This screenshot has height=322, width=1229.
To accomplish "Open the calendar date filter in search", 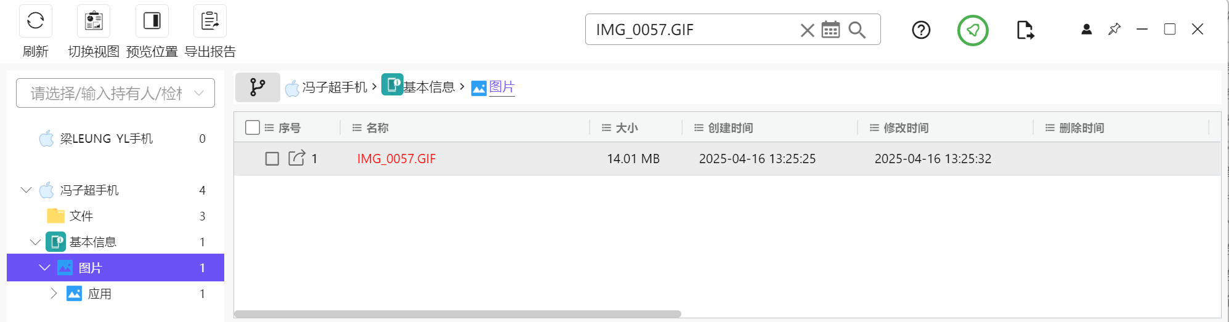I will (830, 30).
